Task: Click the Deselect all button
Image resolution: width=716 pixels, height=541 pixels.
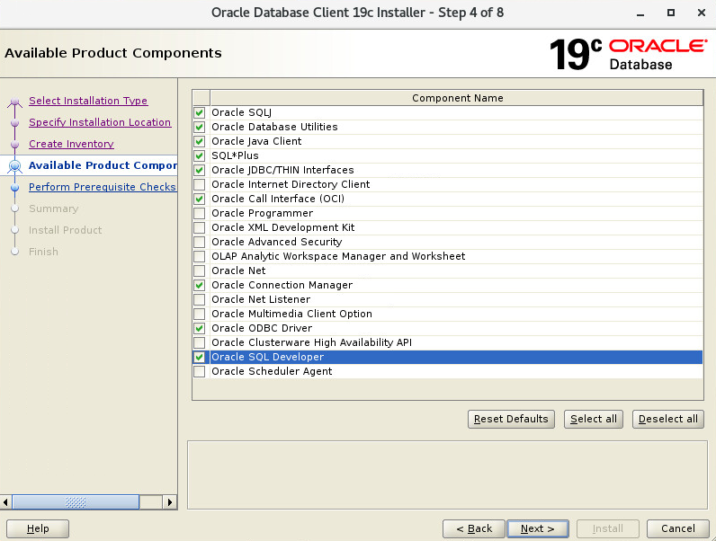Action: (668, 419)
